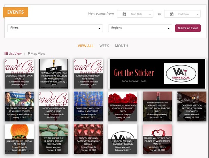Click the List View icon
Image resolution: width=209 pixels, height=158 pixels.
(6, 54)
